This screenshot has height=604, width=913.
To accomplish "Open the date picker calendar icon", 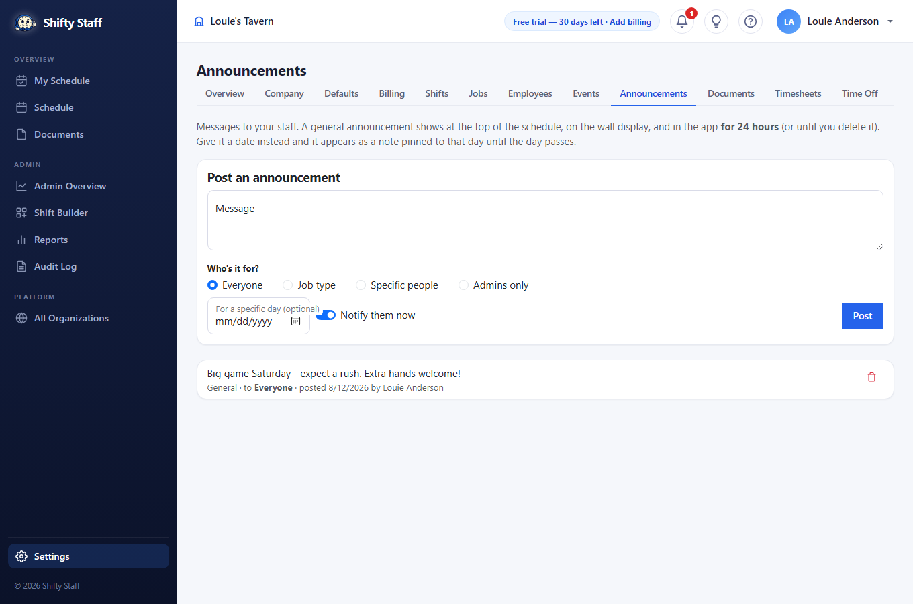I will click(295, 321).
